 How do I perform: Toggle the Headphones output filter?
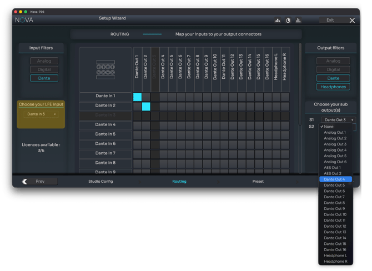(333, 87)
